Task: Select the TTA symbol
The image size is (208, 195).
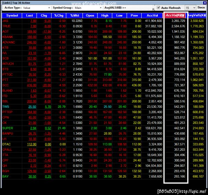Action: coord(5,155)
